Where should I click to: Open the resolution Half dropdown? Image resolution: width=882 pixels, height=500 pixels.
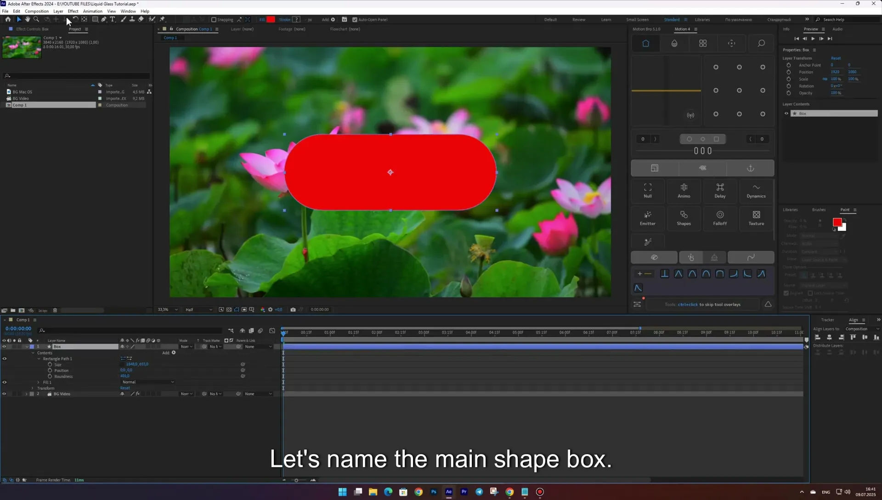click(198, 310)
